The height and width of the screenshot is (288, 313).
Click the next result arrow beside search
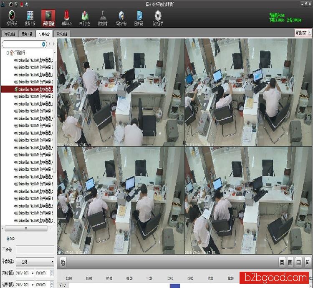pos(53,44)
